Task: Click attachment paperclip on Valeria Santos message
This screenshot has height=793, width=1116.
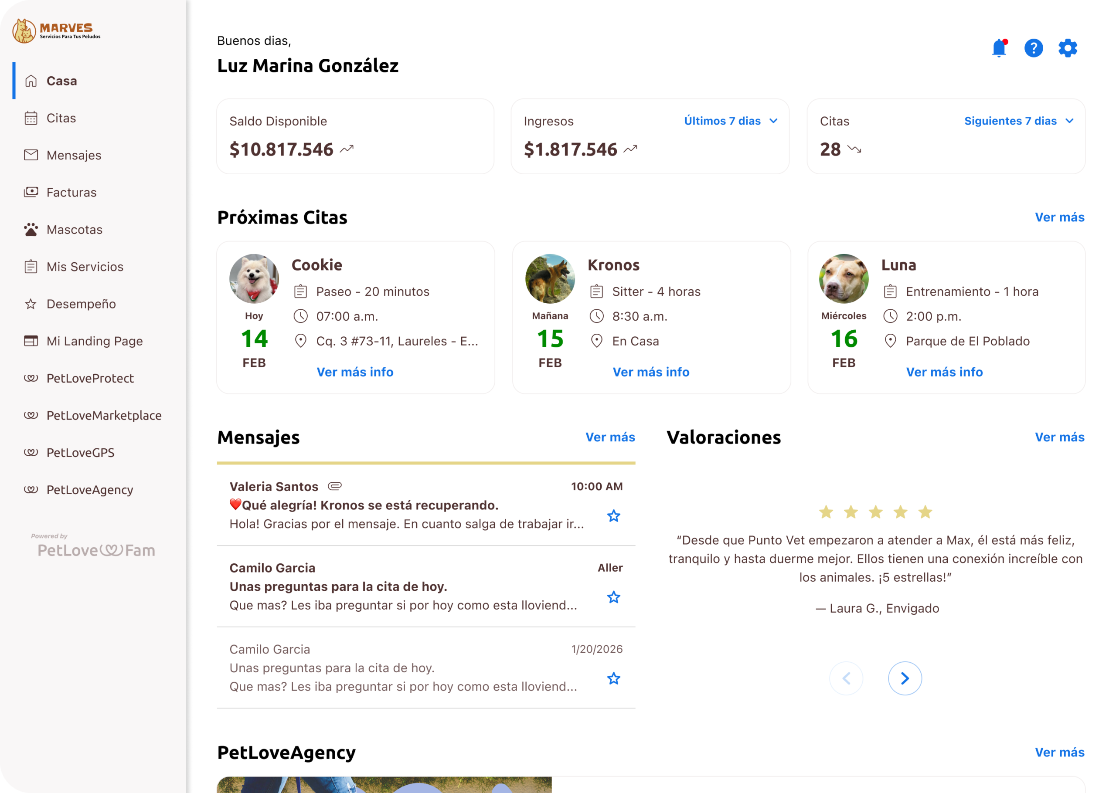Action: (334, 486)
